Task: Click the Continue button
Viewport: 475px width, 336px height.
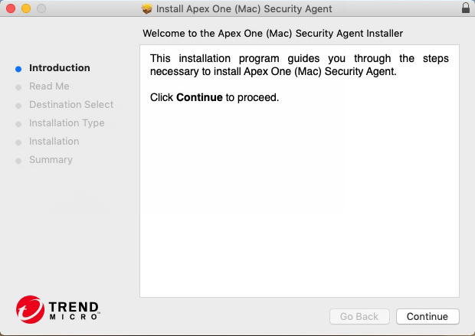Action: click(x=427, y=316)
